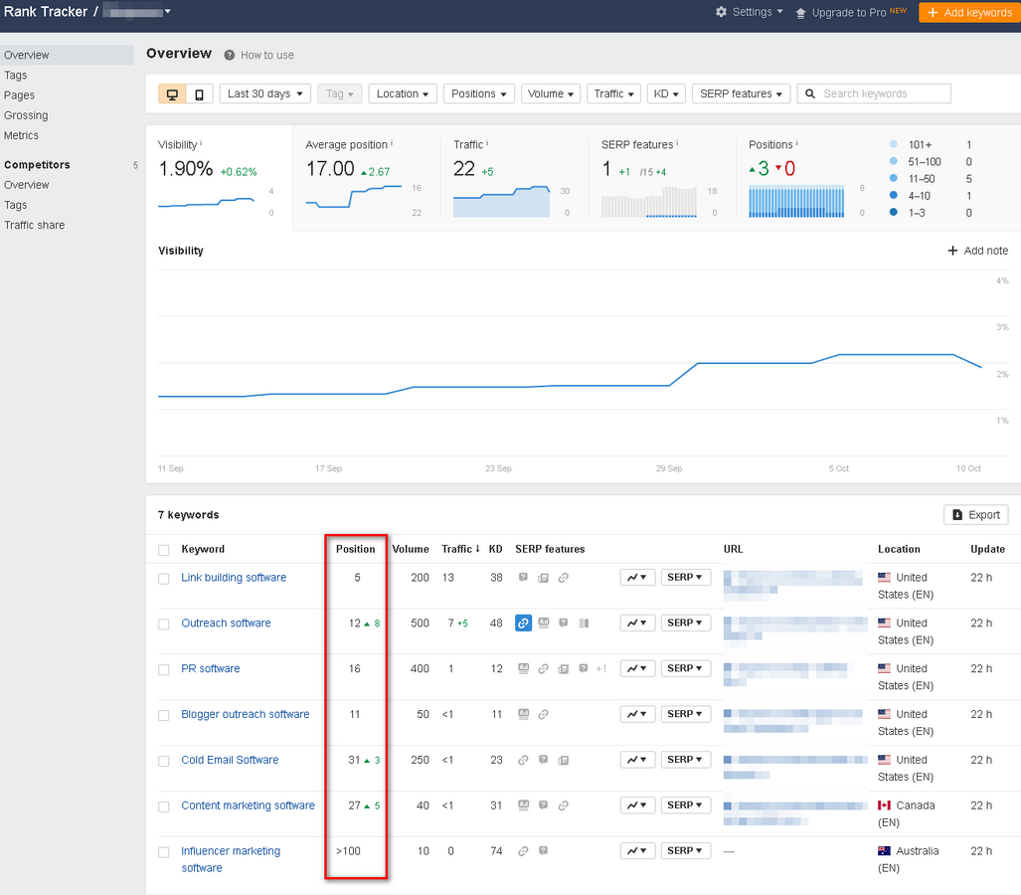The height and width of the screenshot is (895, 1021).
Task: Open the Traffic filter dropdown
Action: pos(613,93)
